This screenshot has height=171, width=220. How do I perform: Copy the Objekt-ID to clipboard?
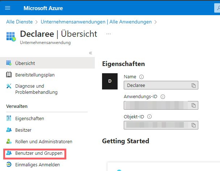(x=194, y=125)
